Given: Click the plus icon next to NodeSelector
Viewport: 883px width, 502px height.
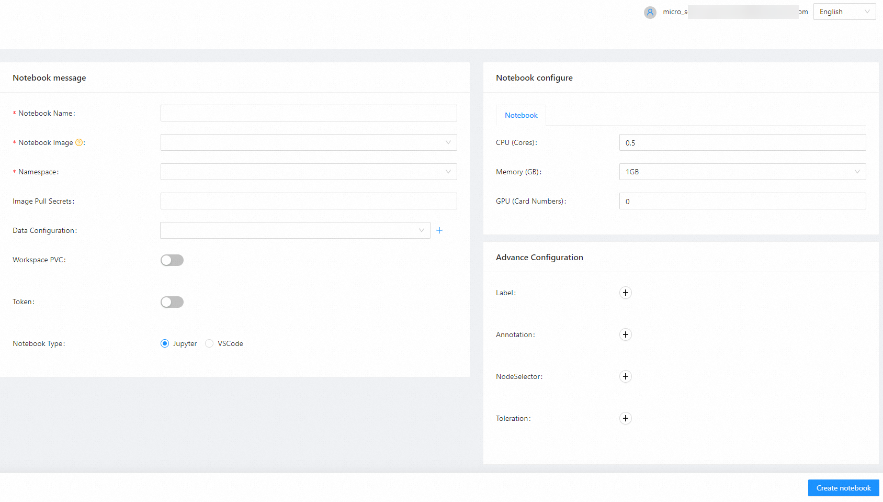Looking at the screenshot, I should tap(625, 376).
